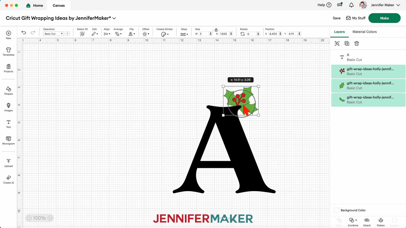Expand the Create Sticker dropdown
This screenshot has width=406, height=228.
(x=164, y=34)
